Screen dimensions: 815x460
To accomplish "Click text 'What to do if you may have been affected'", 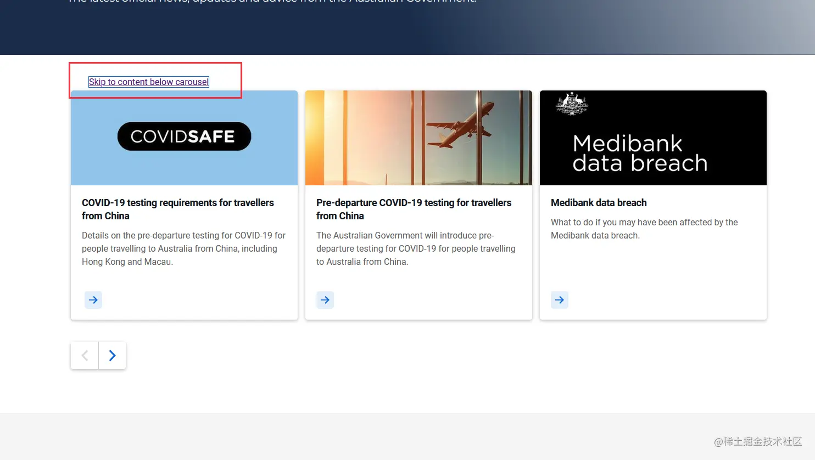I will coord(644,229).
